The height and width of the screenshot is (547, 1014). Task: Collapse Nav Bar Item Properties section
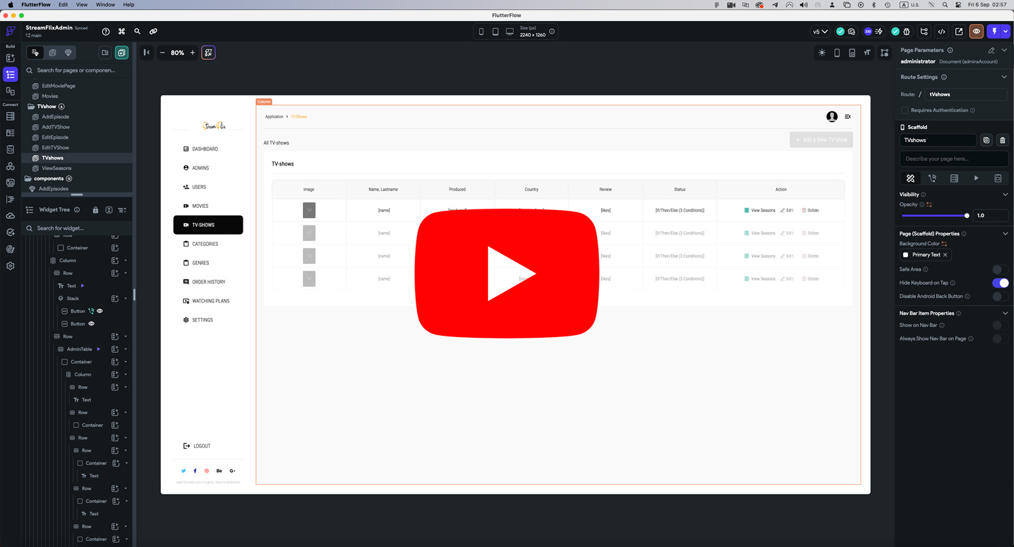pos(1005,313)
